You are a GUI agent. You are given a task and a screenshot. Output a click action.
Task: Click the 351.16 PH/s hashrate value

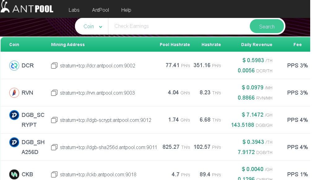(207, 65)
